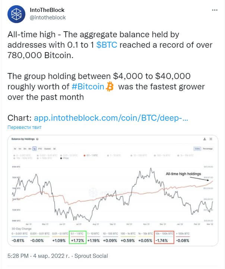Screen dimensions: 225x269
Task: Open the IntoTheBlock profile avatar
Action: [16, 14]
